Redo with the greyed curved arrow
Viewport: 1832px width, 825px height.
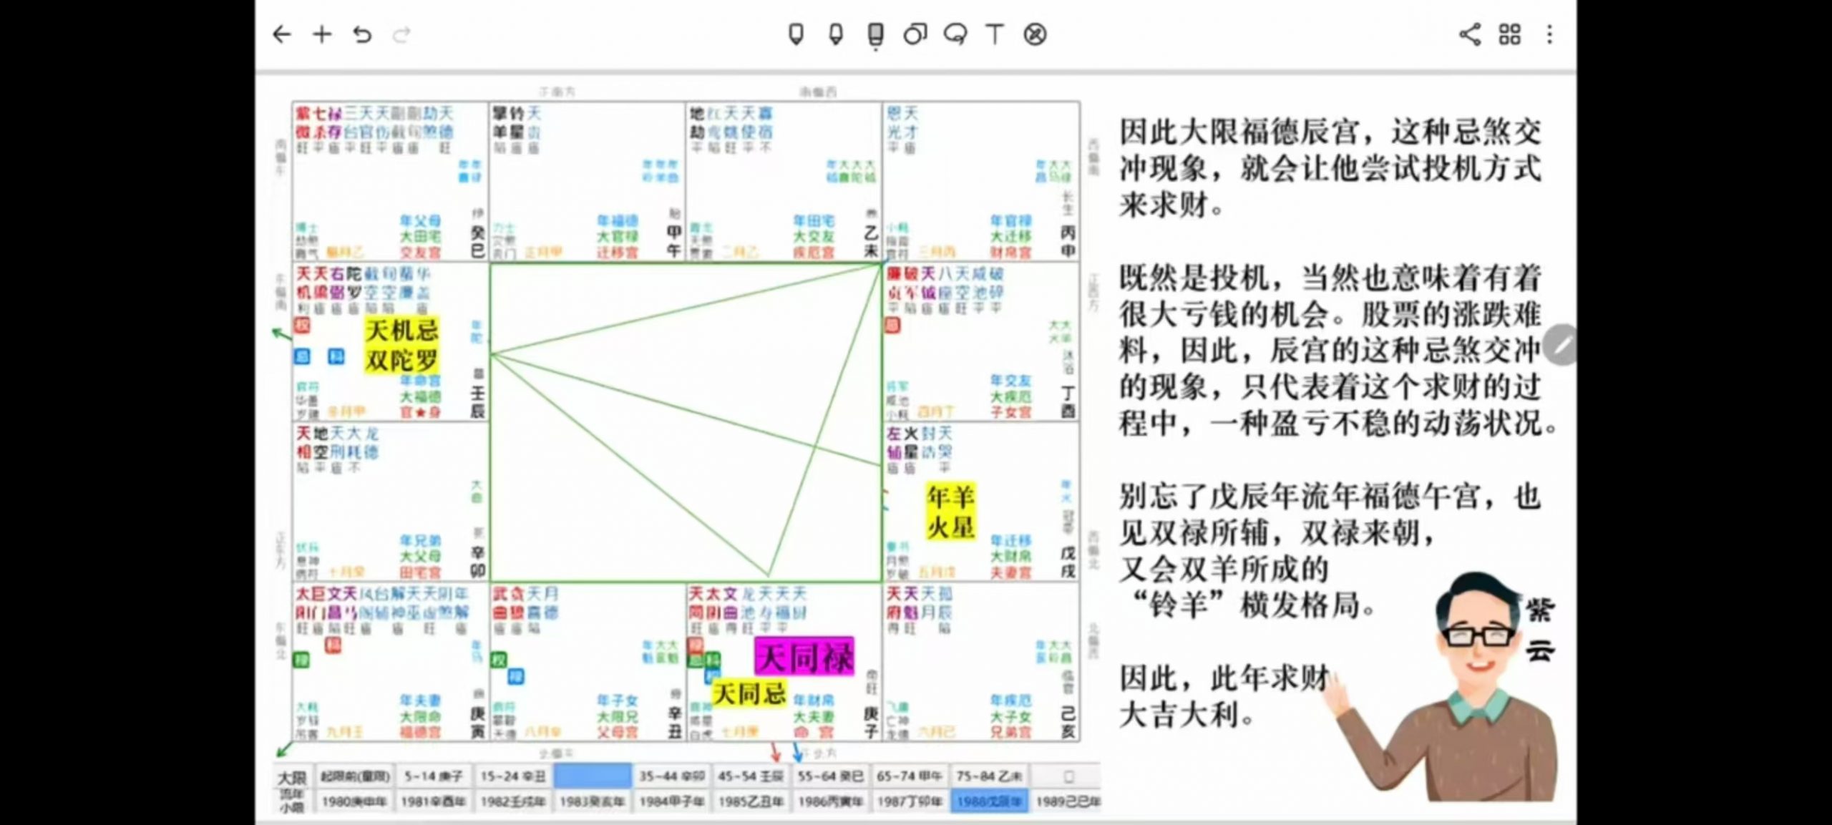tap(401, 34)
